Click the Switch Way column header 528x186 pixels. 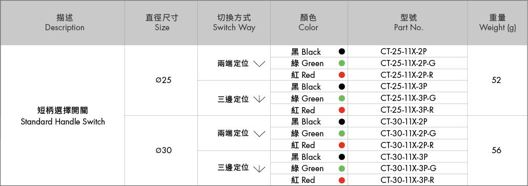pos(234,23)
